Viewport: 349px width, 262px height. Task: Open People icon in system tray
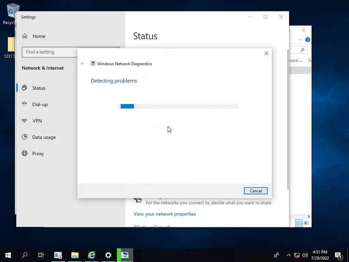[x=276, y=255]
